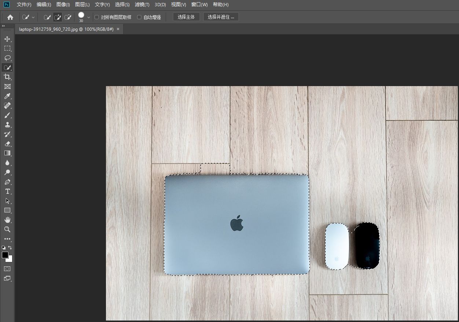Toggle Quick Mask mode
This screenshot has width=459, height=322.
click(x=7, y=269)
